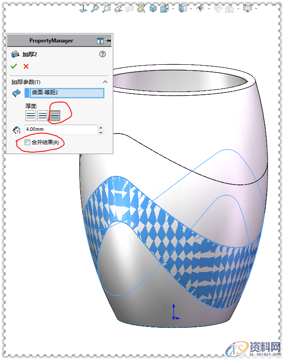Open help for the 加厚2 feature
This screenshot has width=284, height=360.
tap(103, 54)
